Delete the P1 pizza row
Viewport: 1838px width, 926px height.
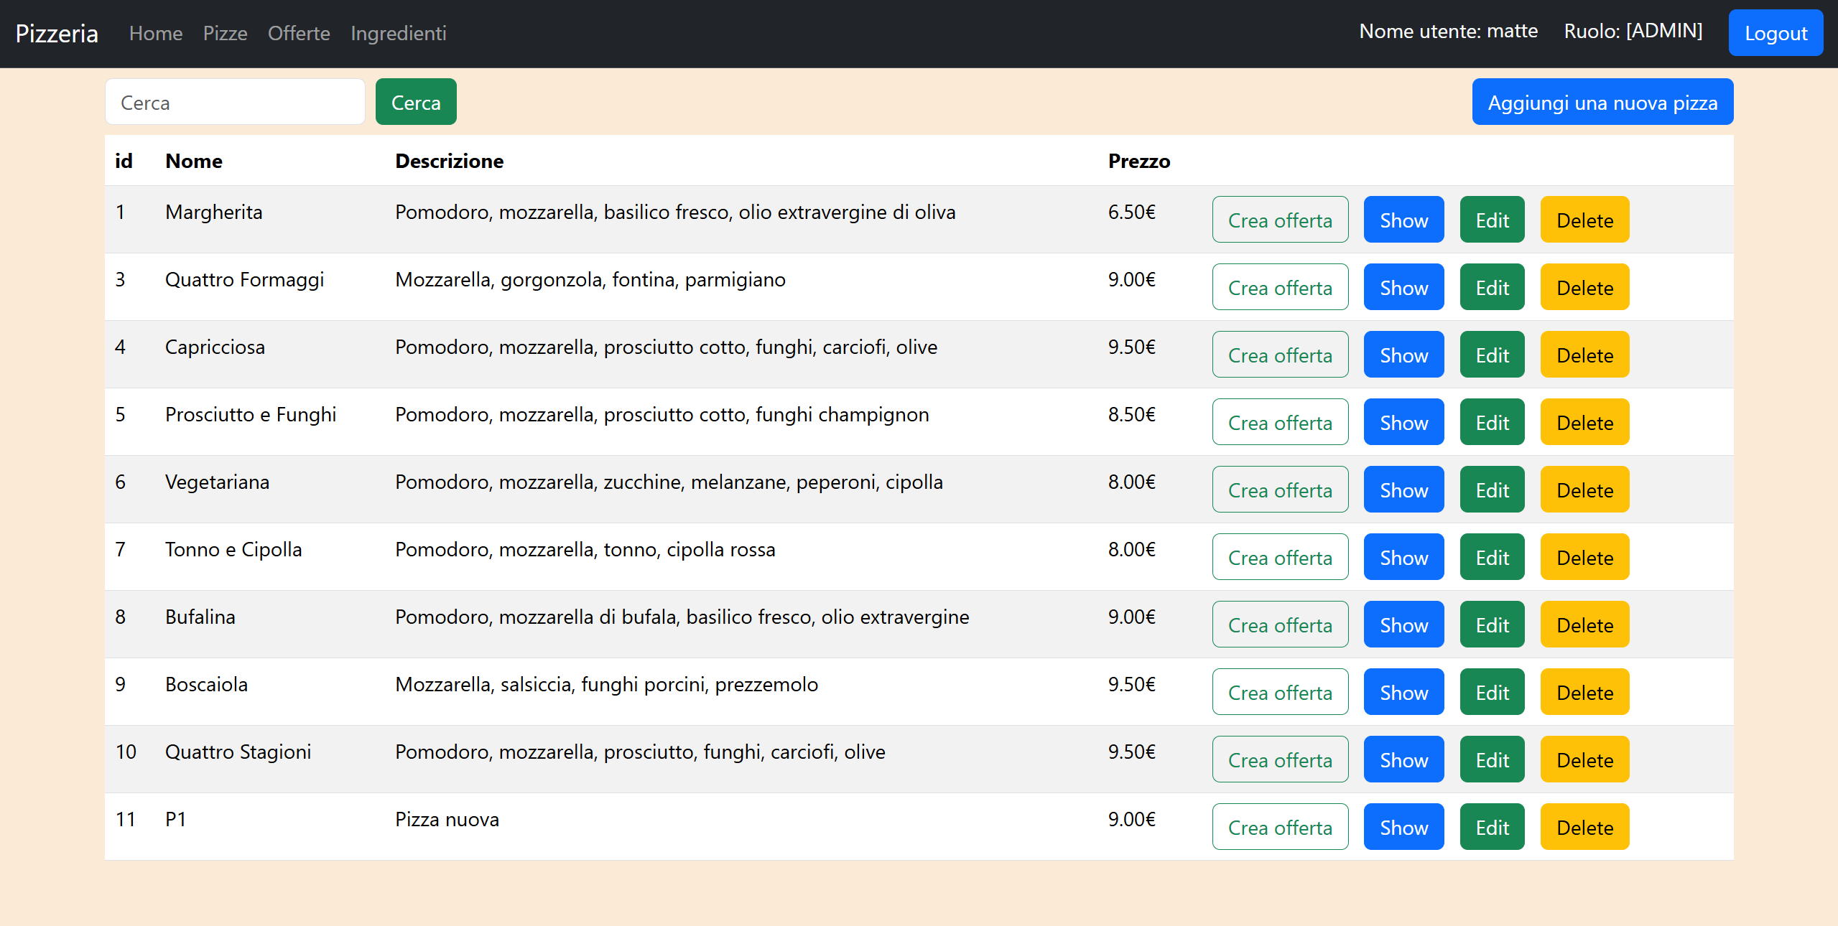(x=1584, y=828)
